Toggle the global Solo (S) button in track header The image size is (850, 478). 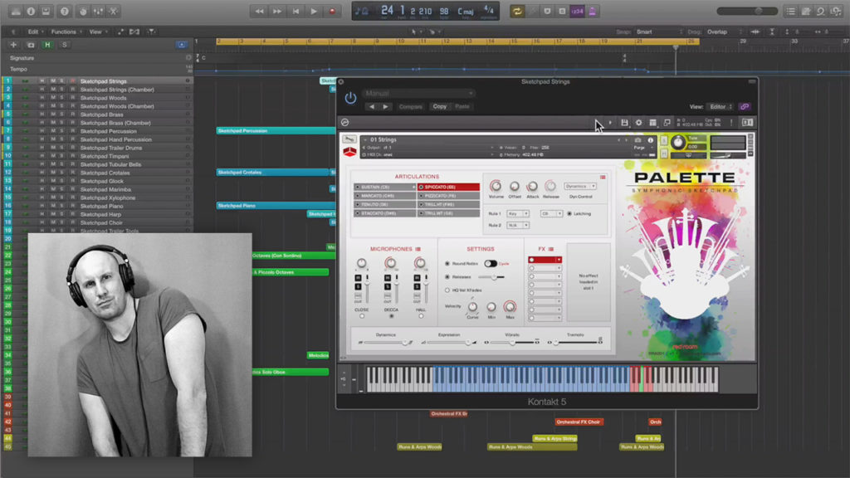(x=65, y=45)
